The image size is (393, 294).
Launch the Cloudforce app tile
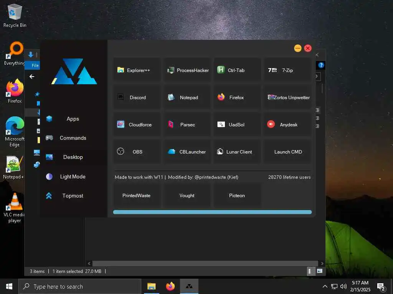(x=137, y=124)
